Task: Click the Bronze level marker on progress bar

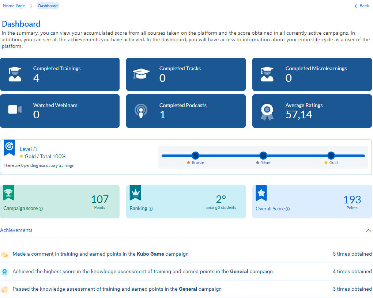Action: [195, 156]
